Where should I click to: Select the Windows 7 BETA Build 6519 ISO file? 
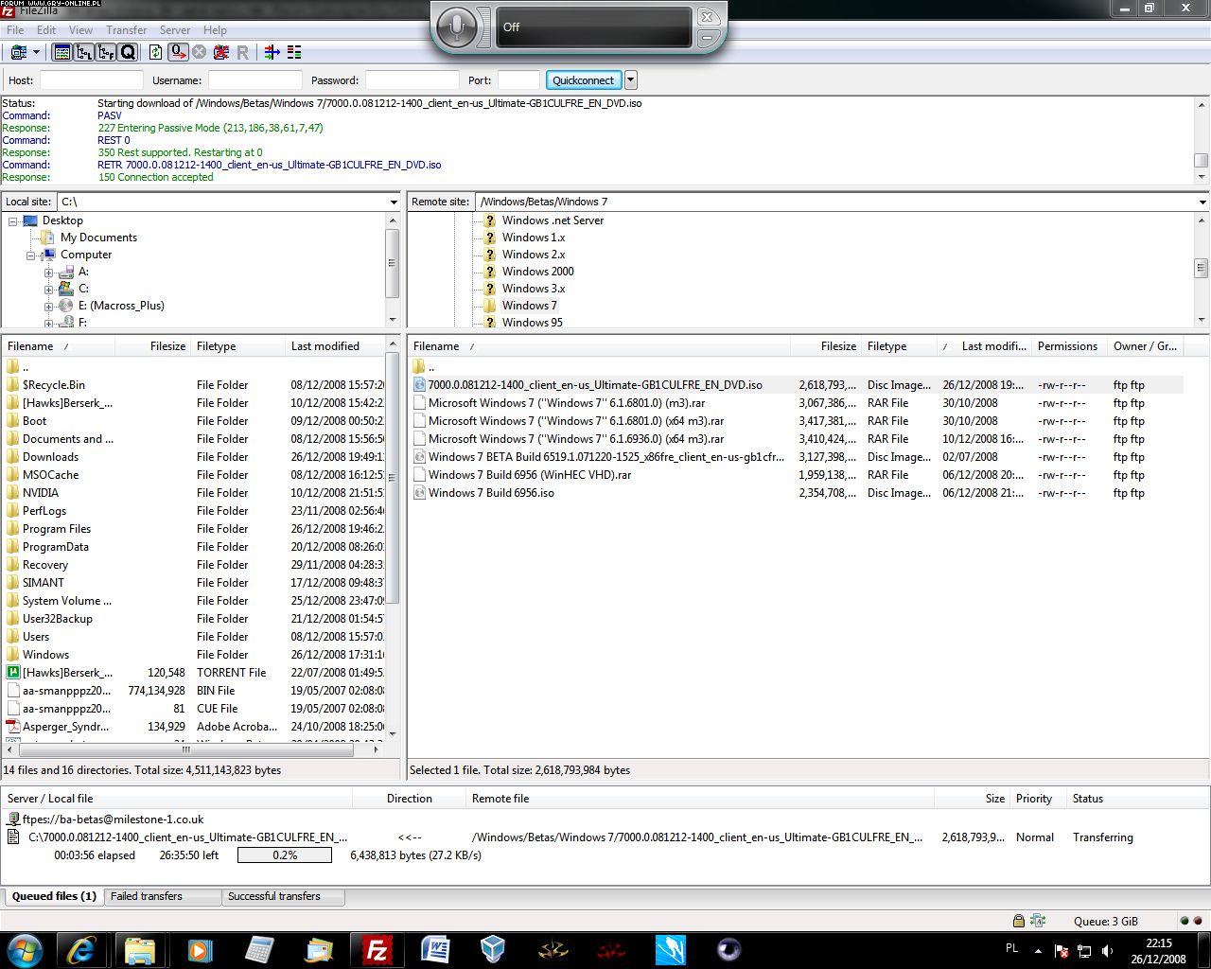click(x=606, y=457)
